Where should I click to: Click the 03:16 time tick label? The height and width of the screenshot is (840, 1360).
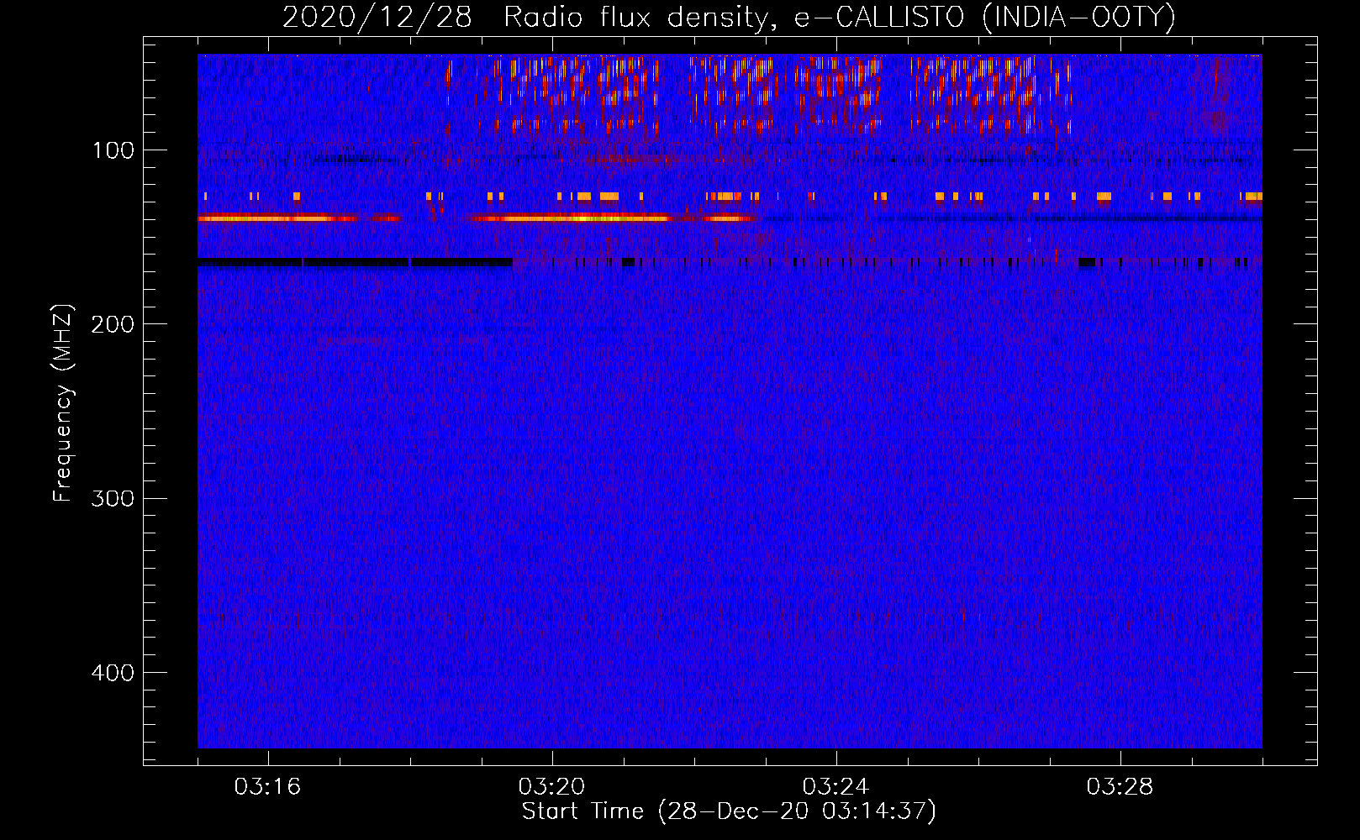[x=267, y=787]
